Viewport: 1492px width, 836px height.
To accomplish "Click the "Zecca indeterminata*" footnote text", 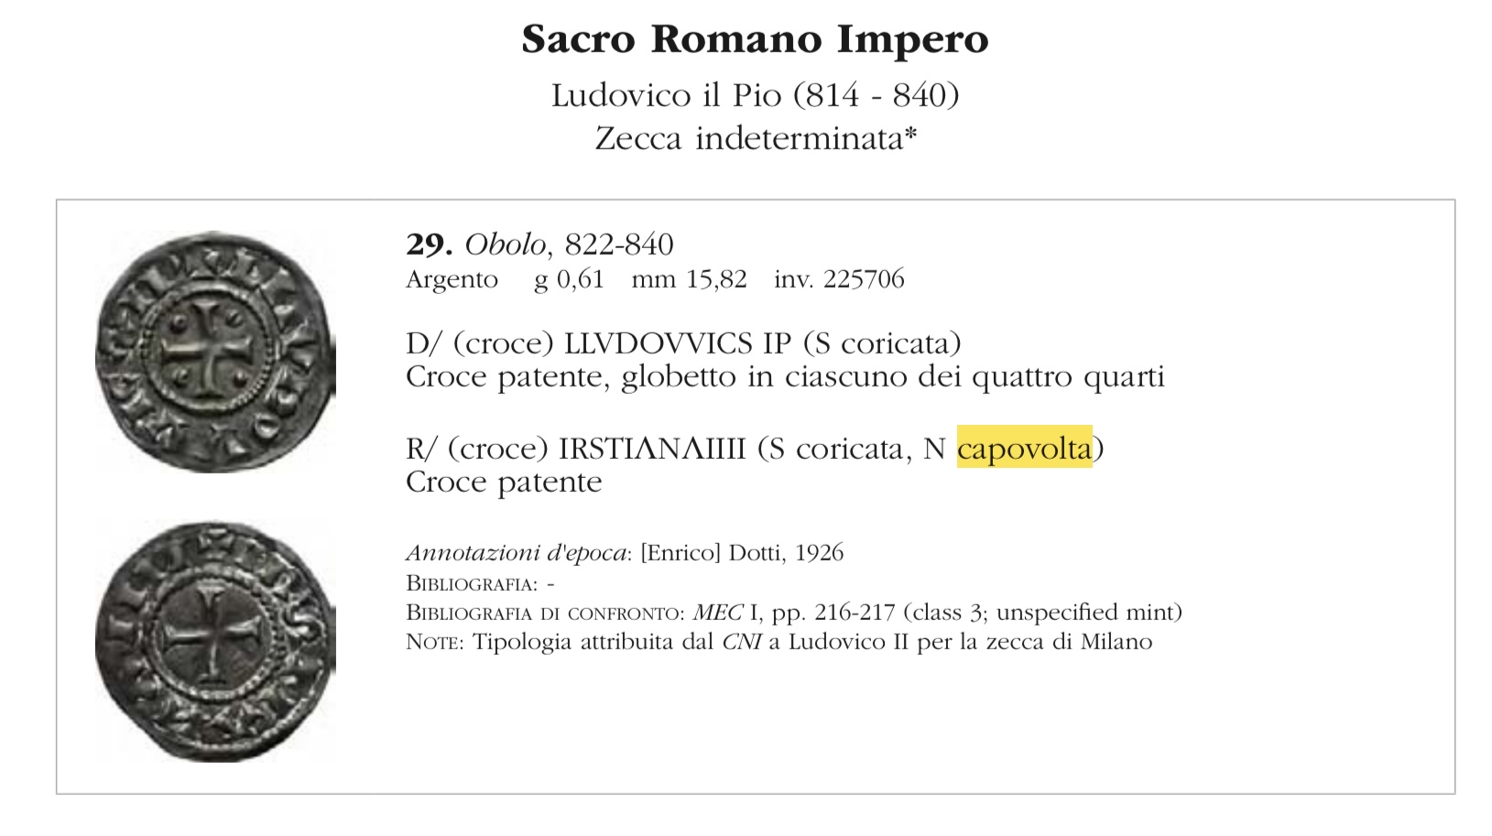I will tap(756, 138).
